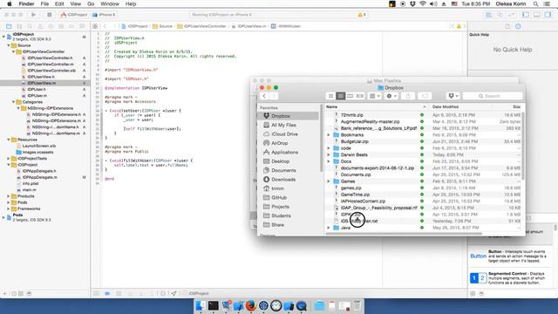Open Firefox from the Dock
558x314 pixels.
(251, 305)
